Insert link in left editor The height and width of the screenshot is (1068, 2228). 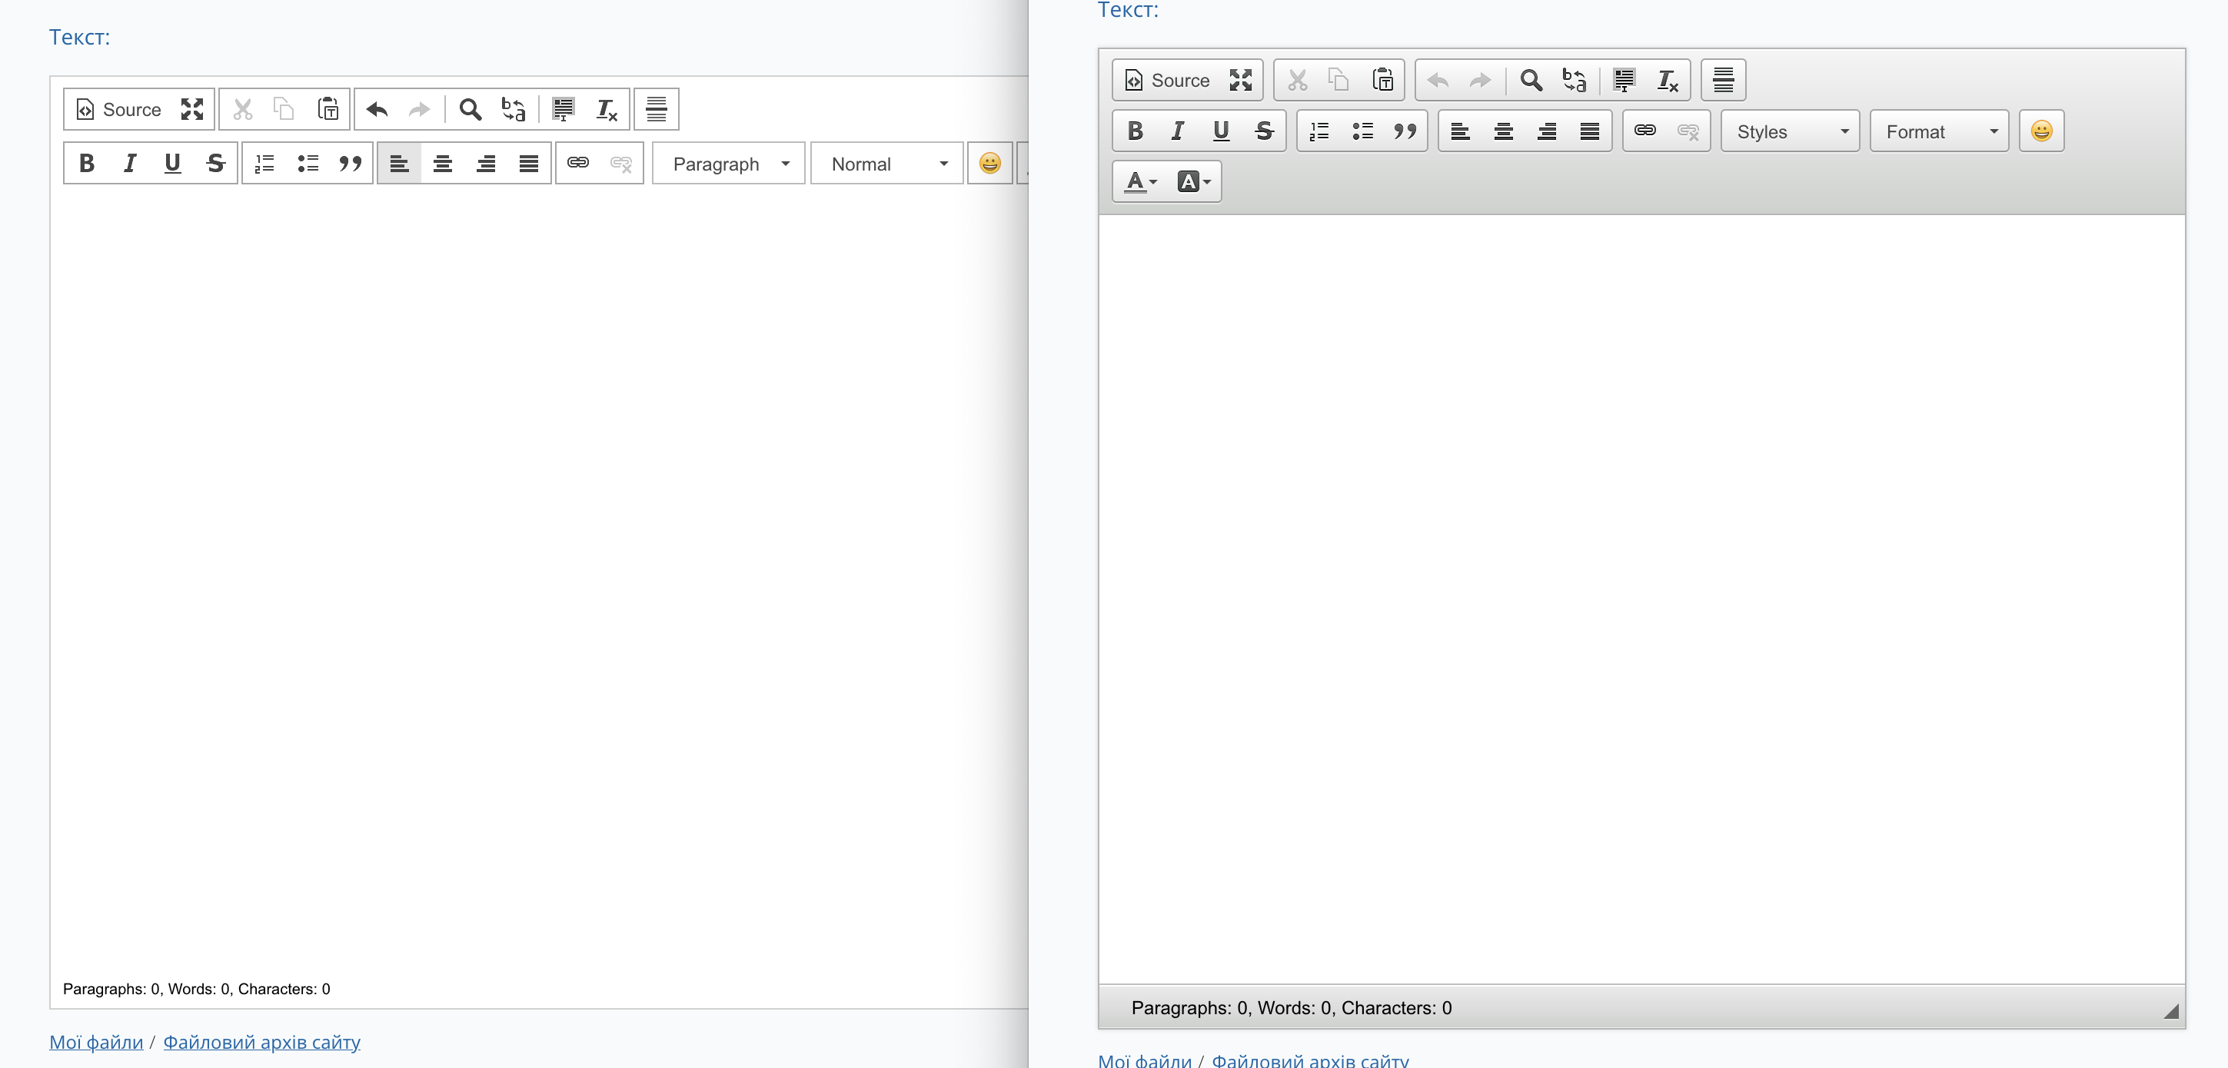[578, 164]
